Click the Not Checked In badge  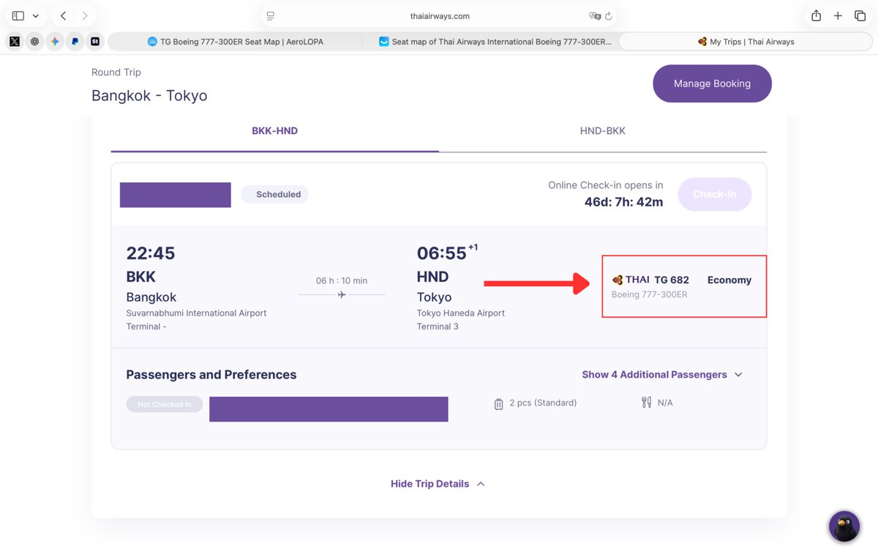165,404
